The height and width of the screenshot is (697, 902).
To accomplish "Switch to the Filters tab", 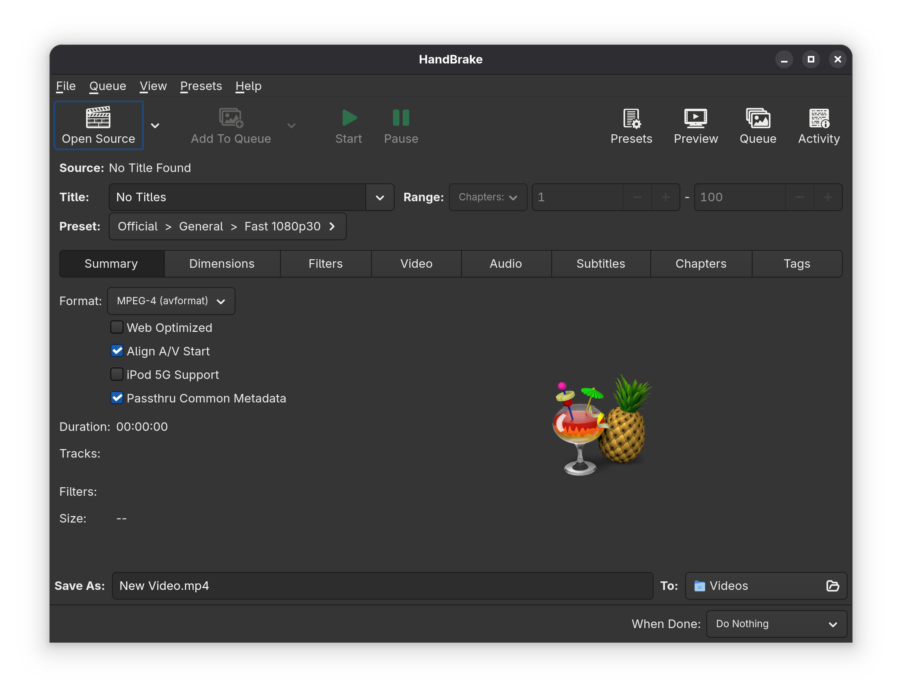I will (x=326, y=264).
